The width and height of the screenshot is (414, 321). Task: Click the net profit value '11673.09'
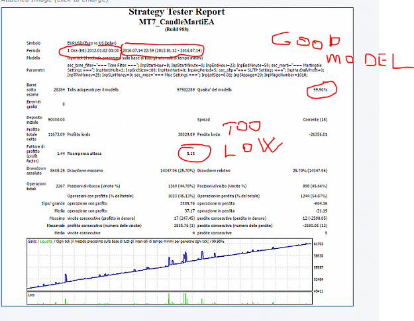[x=56, y=134]
